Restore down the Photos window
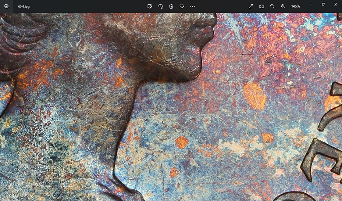This screenshot has width=342, height=201. click(x=323, y=4)
